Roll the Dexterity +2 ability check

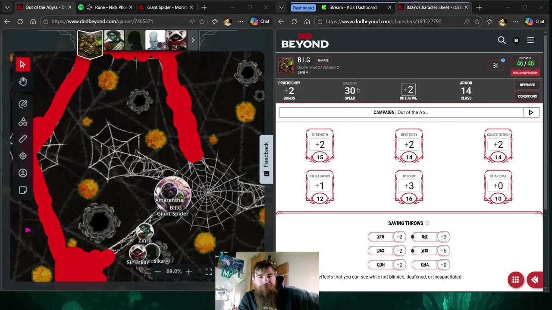(409, 145)
